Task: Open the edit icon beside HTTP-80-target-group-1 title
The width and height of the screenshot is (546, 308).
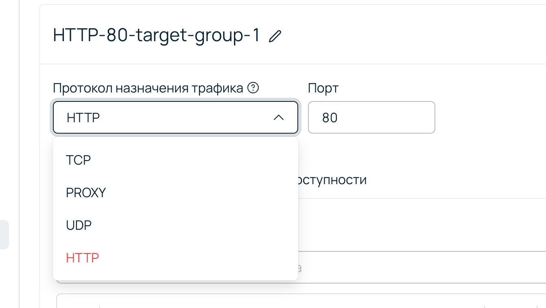Action: [x=275, y=36]
